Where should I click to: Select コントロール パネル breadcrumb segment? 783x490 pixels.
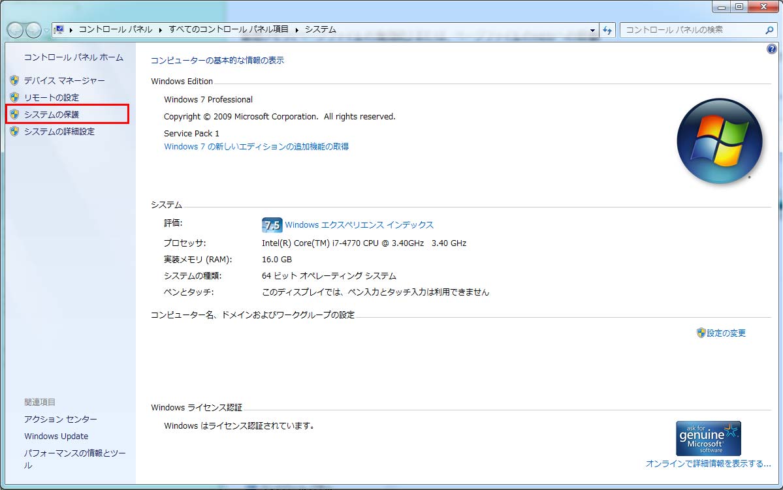[116, 29]
